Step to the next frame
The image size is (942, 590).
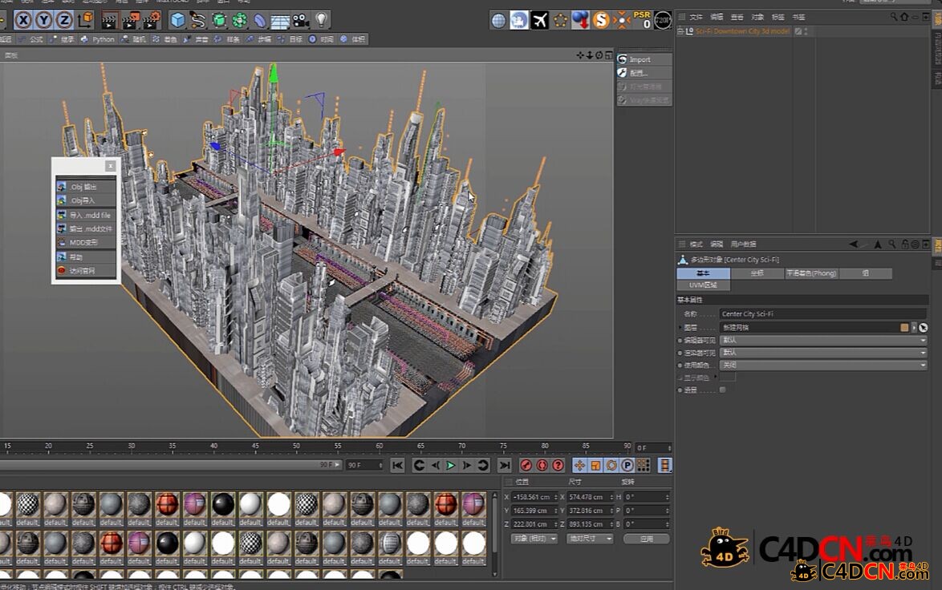click(x=466, y=465)
